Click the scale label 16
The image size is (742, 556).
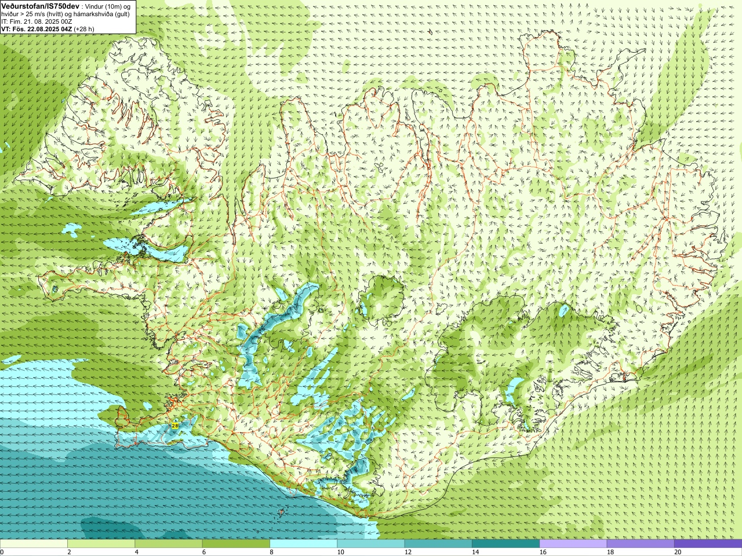pyautogui.click(x=543, y=552)
